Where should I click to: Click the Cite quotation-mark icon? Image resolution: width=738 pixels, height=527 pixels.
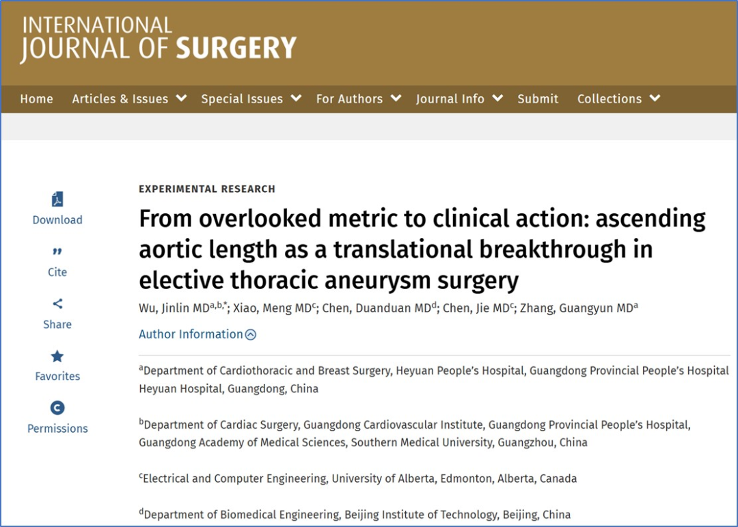[57, 252]
